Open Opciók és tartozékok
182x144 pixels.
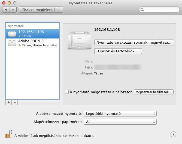[x=118, y=51]
